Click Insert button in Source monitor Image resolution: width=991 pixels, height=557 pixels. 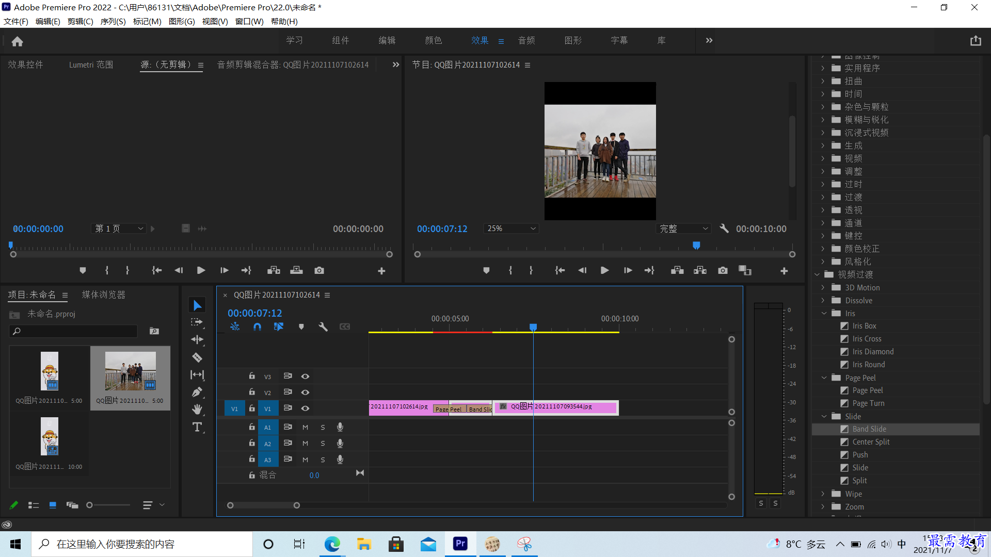274,270
